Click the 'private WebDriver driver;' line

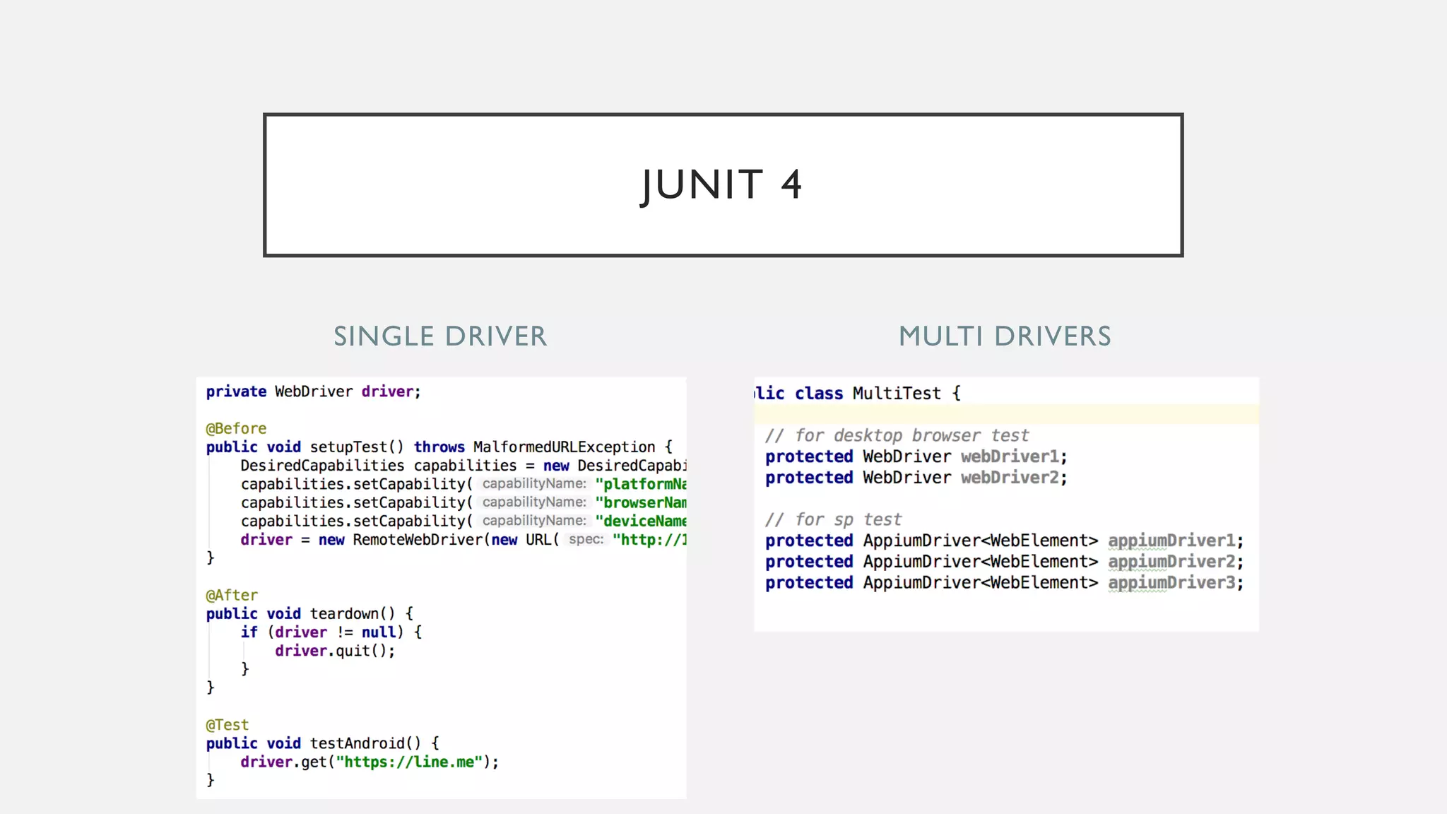[x=313, y=391]
